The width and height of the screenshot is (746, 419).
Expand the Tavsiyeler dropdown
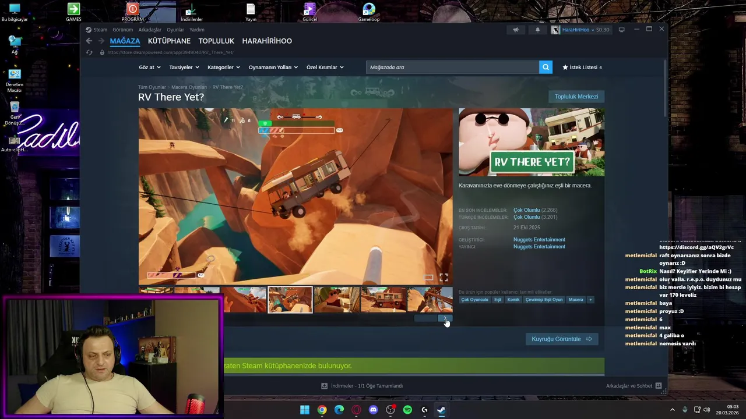(x=184, y=68)
